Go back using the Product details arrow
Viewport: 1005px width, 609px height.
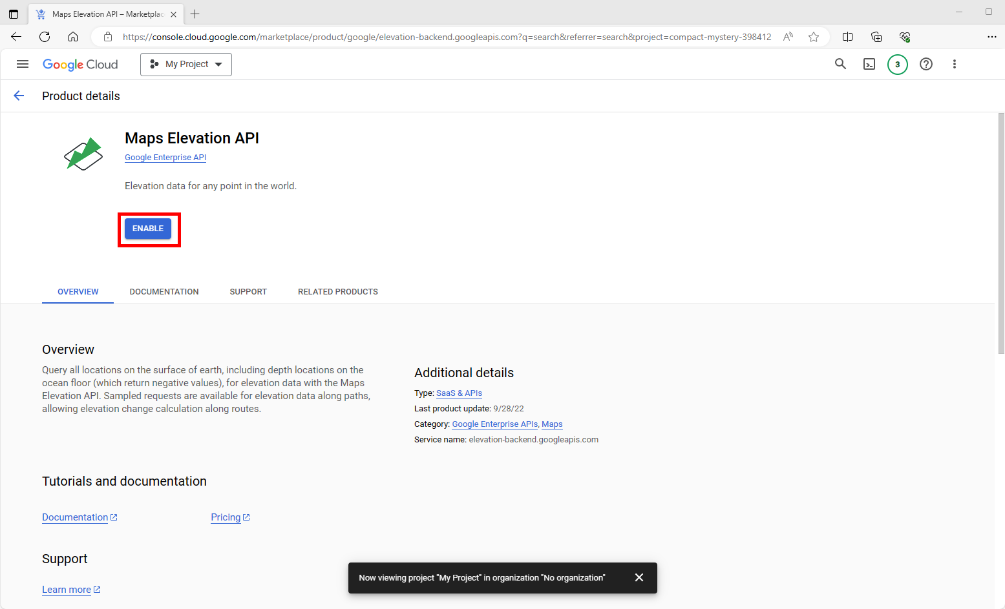[x=19, y=96]
